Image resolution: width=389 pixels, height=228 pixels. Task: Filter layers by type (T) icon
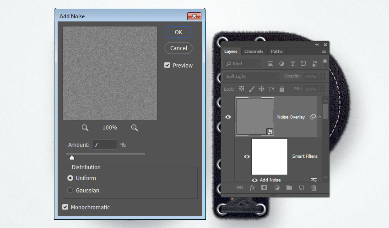coord(292,64)
